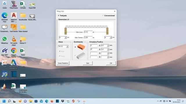The image size is (186, 104).
Task: Open Google Chrome desktop shortcut
Action: click(x=14, y=53)
